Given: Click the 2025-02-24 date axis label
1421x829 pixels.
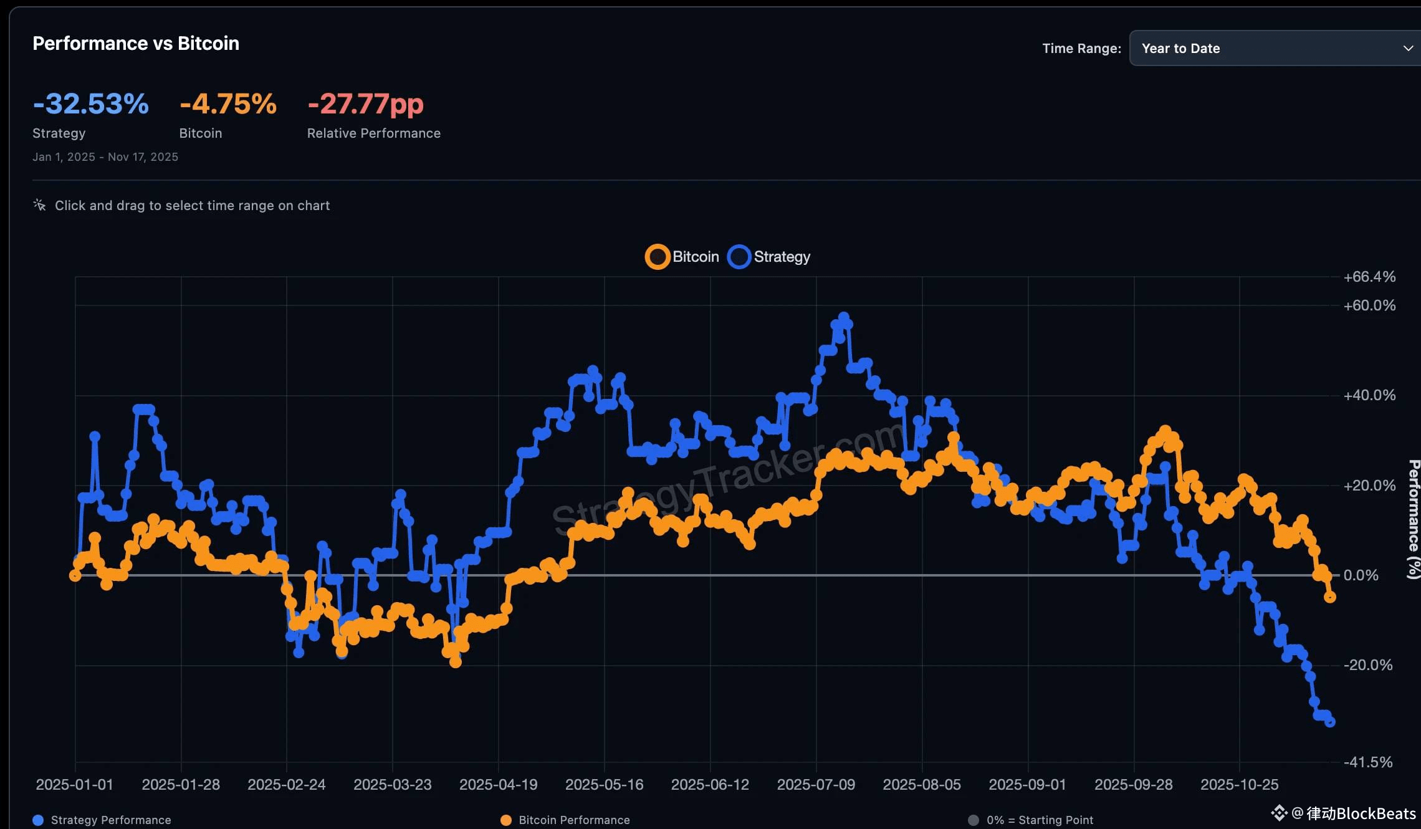Looking at the screenshot, I should click(x=287, y=784).
